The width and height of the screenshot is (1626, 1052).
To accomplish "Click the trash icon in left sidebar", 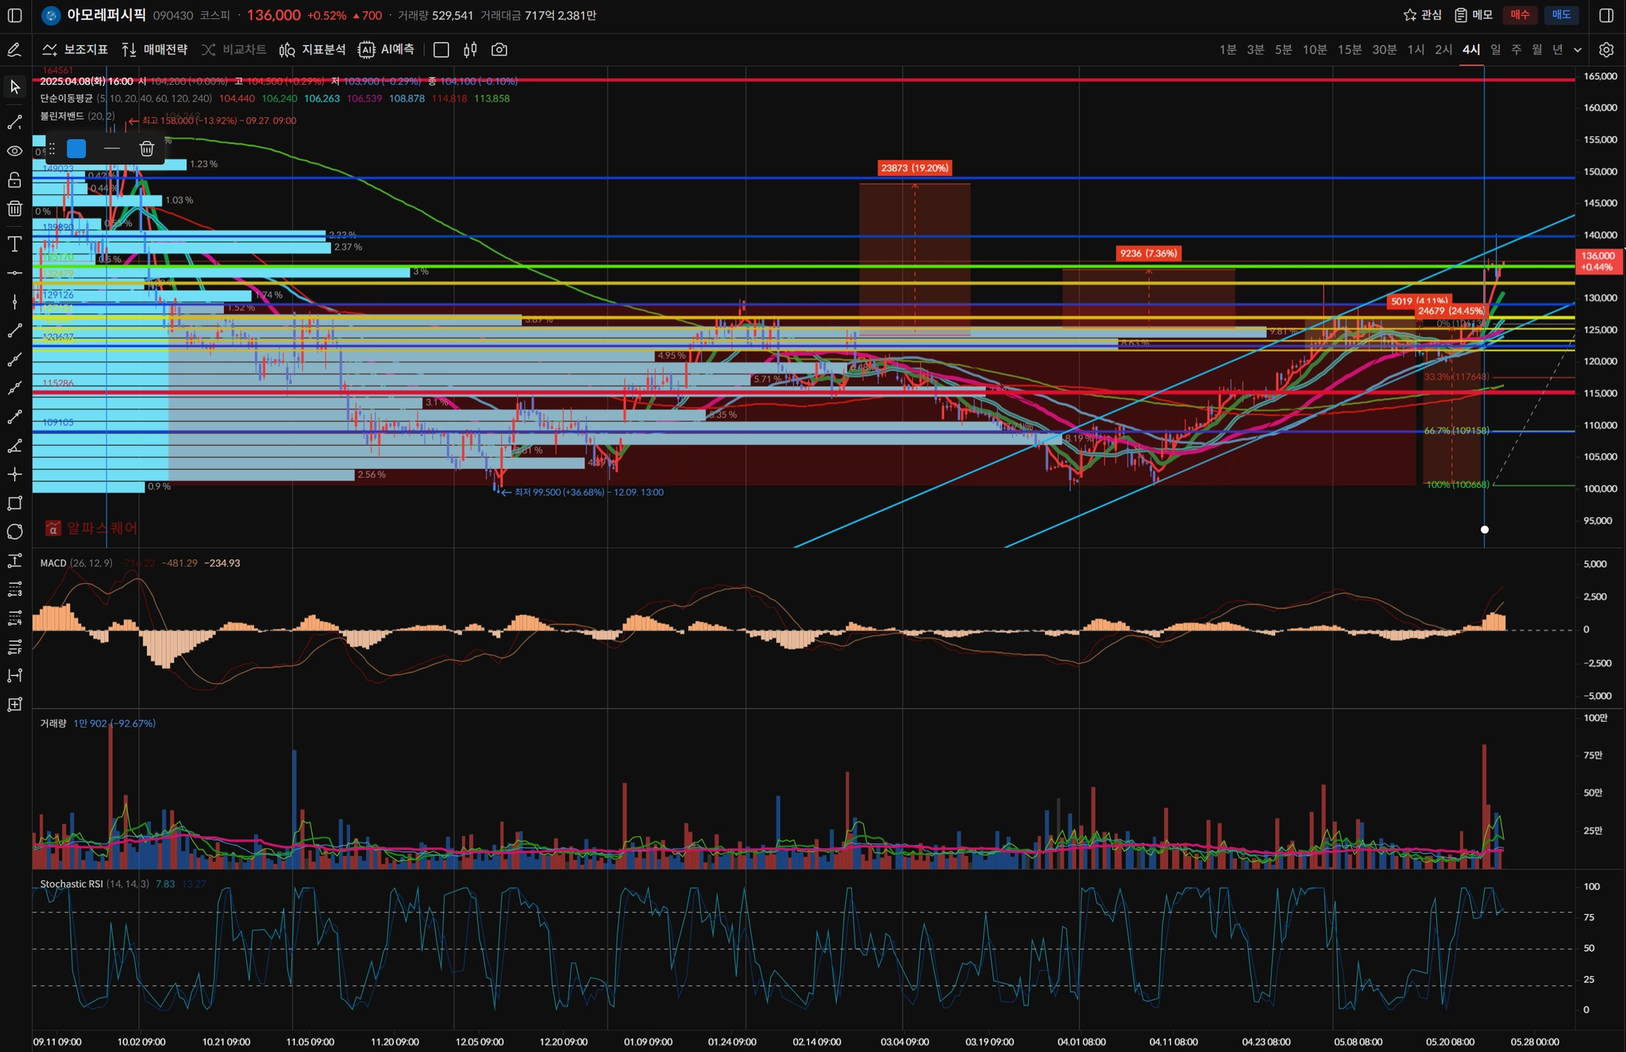I will (14, 209).
